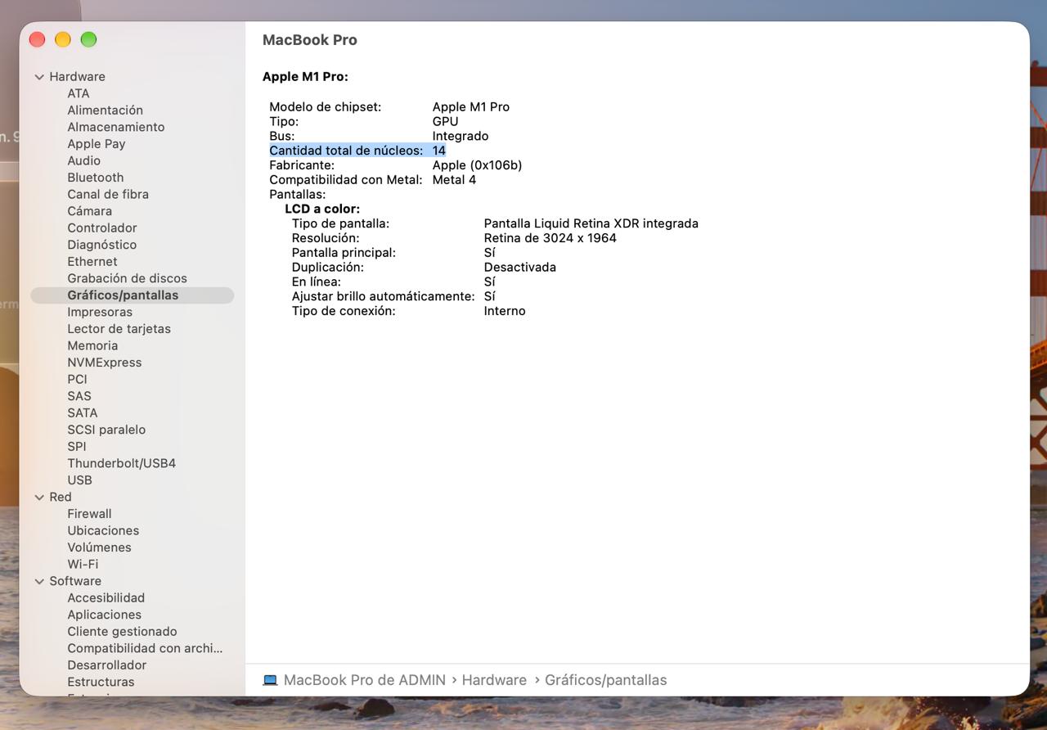Viewport: 1047px width, 730px height.
Task: Select Cámara in the sidebar
Action: click(89, 211)
